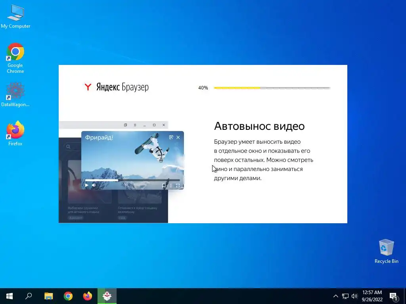Viewport: 406px width, 304px height.
Task: Open File Explorer from taskbar
Action: pos(48,296)
